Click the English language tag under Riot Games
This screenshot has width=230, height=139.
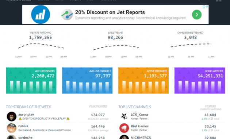coord(134,130)
